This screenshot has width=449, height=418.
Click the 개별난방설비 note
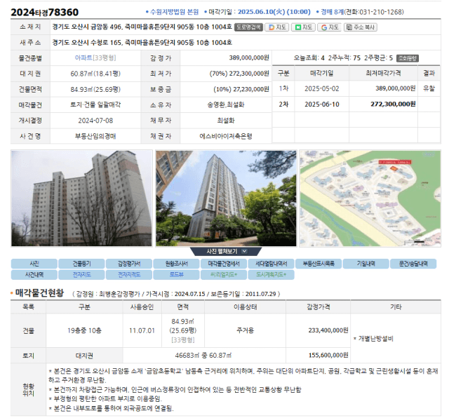pos(376,339)
